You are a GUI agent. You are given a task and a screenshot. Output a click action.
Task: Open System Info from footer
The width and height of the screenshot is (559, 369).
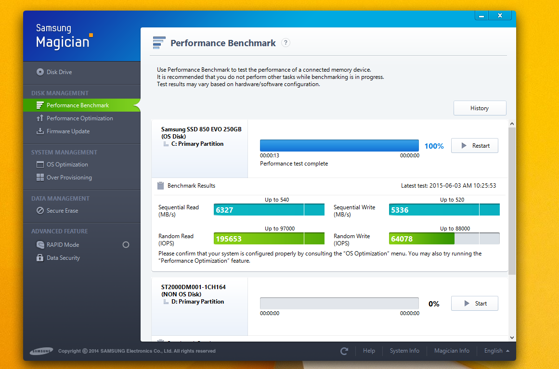pyautogui.click(x=404, y=351)
